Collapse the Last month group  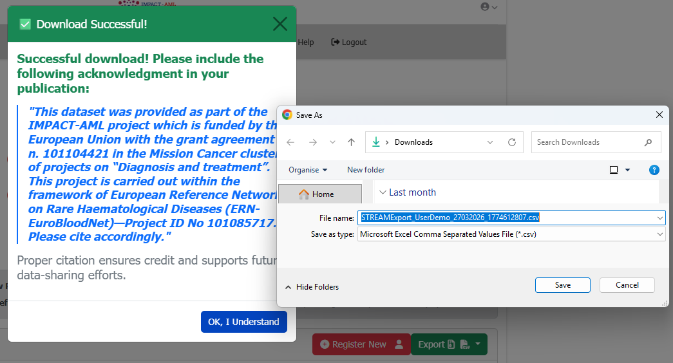coord(383,192)
